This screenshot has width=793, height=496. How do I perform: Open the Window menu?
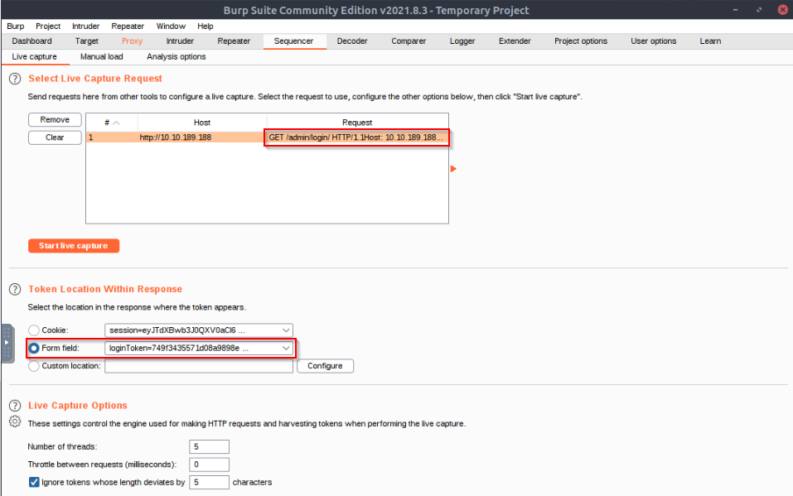coord(171,26)
